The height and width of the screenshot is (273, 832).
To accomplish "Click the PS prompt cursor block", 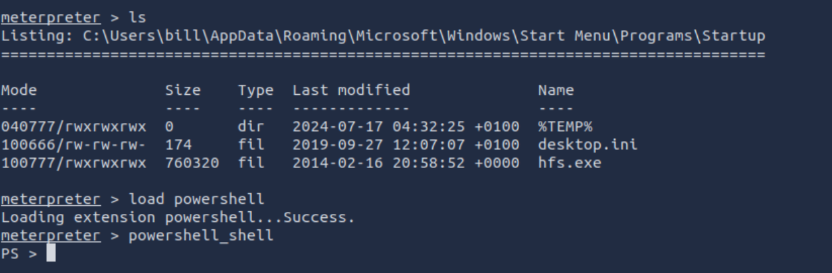I will pyautogui.click(x=51, y=255).
